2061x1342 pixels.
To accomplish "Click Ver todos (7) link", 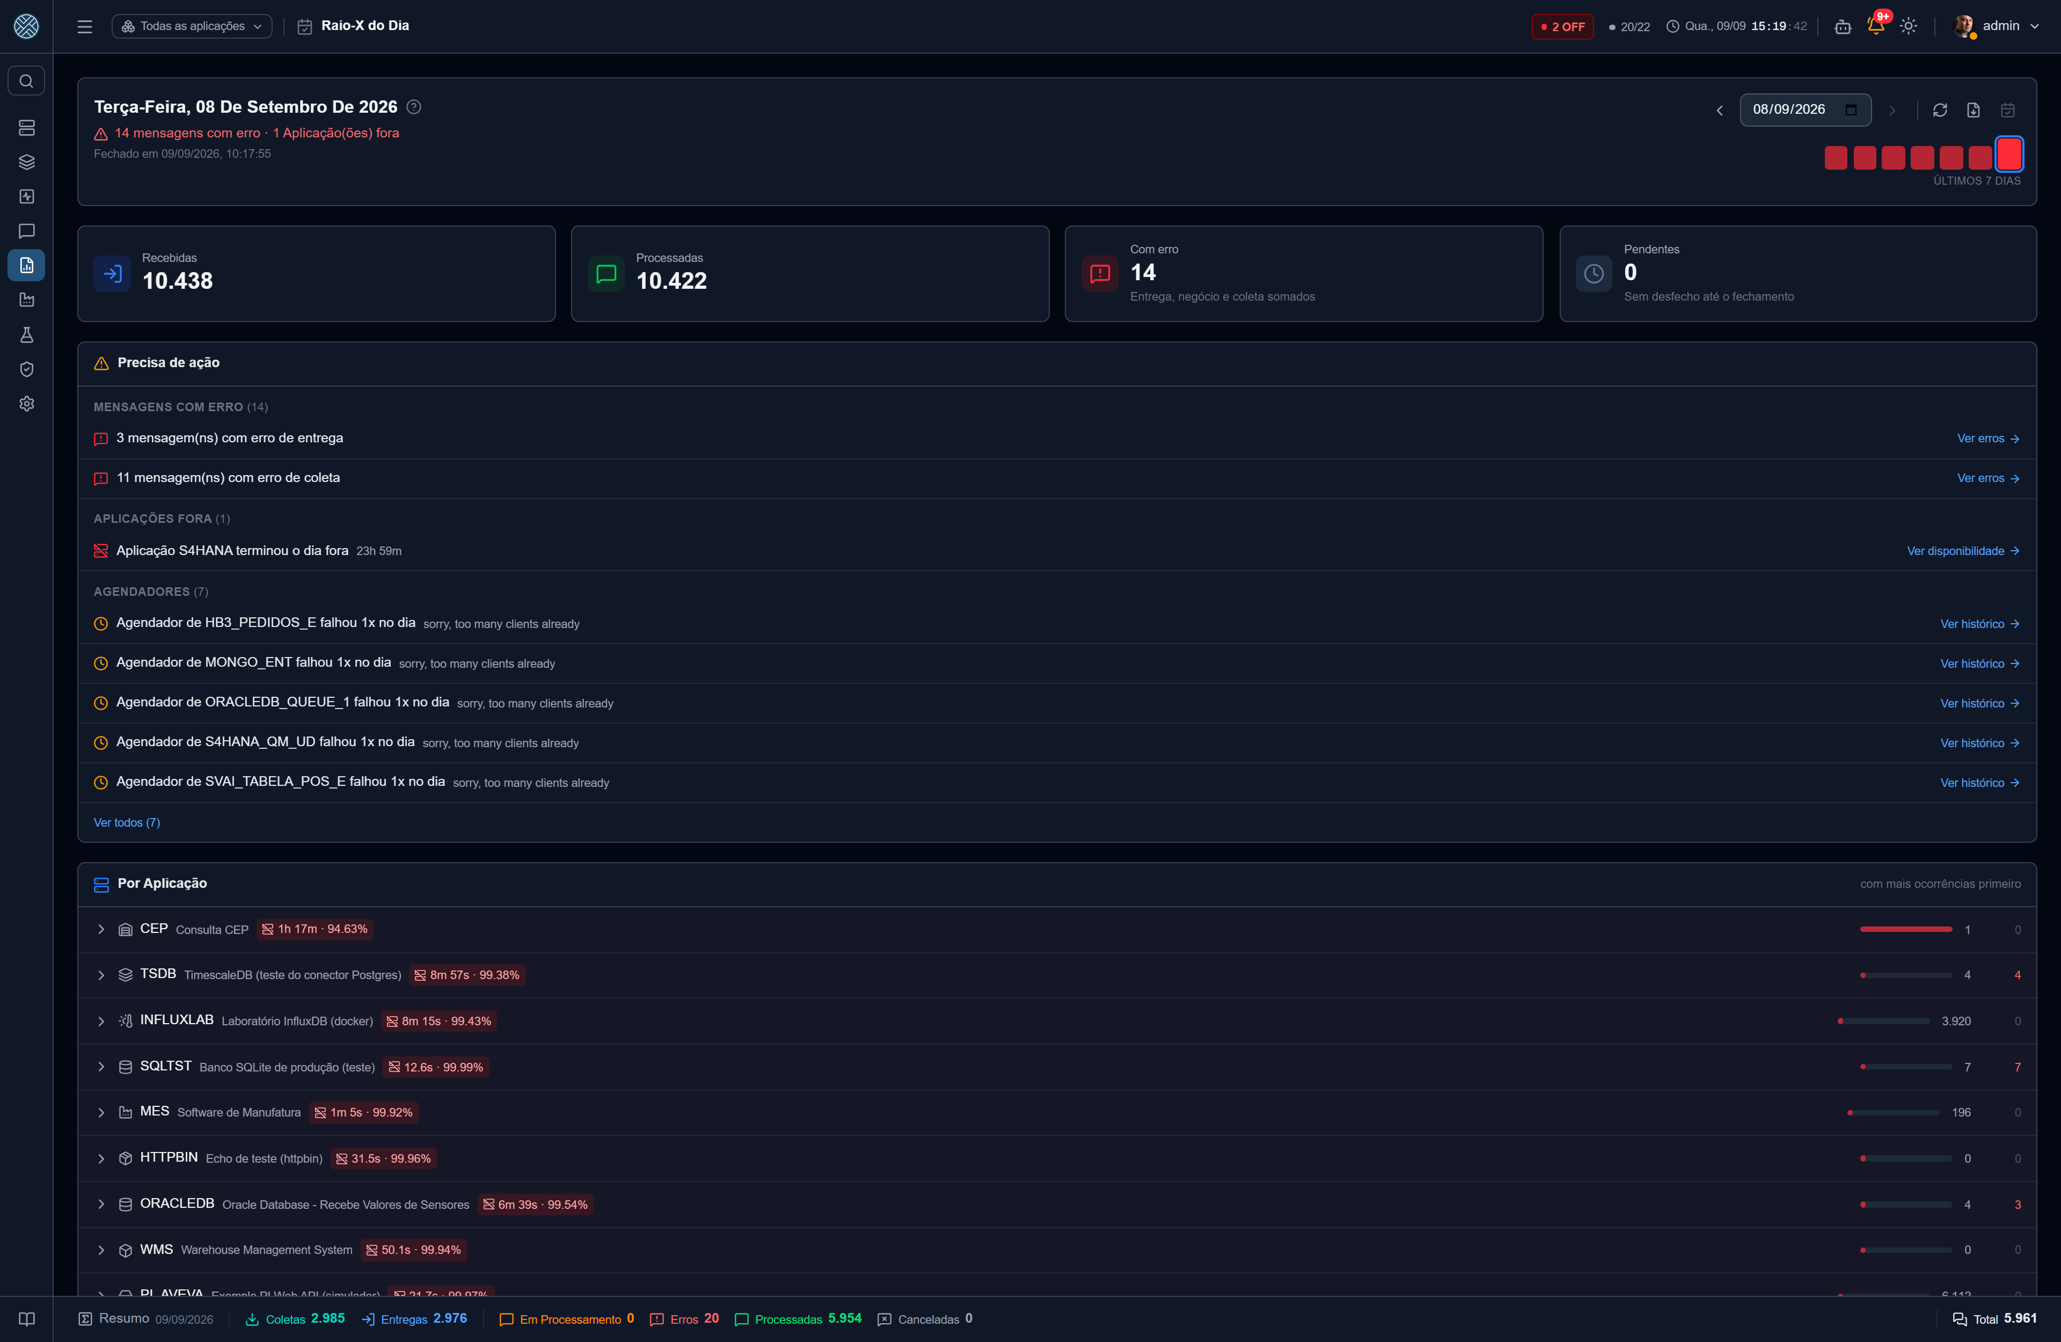I will click(x=127, y=822).
